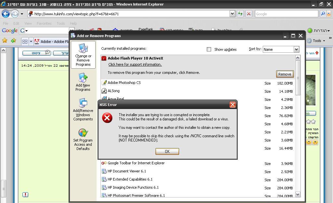Open the Favorites menu
This screenshot has height=203, width=333.
[x=44, y=23]
